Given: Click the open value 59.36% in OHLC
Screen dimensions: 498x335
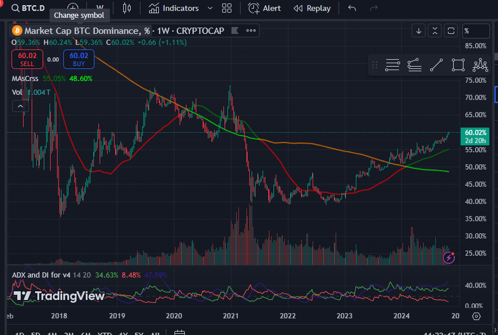Looking at the screenshot, I should click(28, 43).
